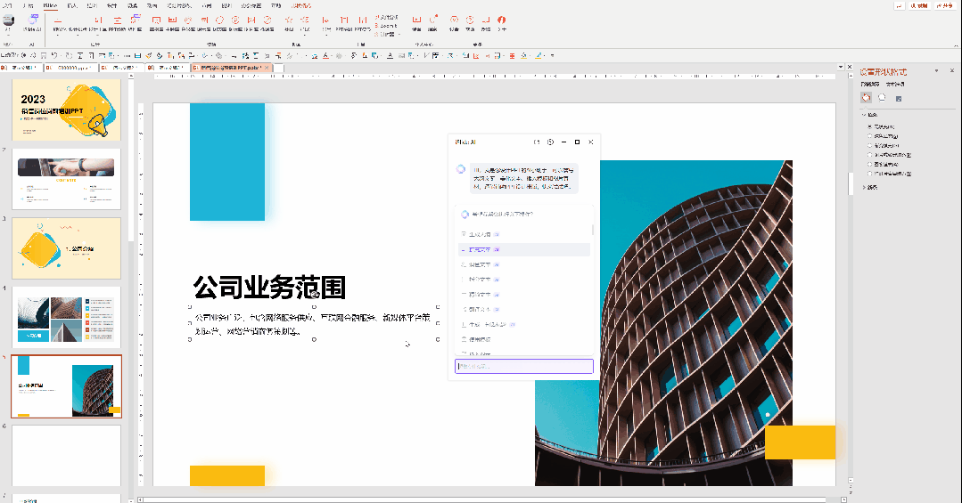The height and width of the screenshot is (503, 962).
Task: Open the iSlide account icon in ribbon
Action: coord(9,22)
